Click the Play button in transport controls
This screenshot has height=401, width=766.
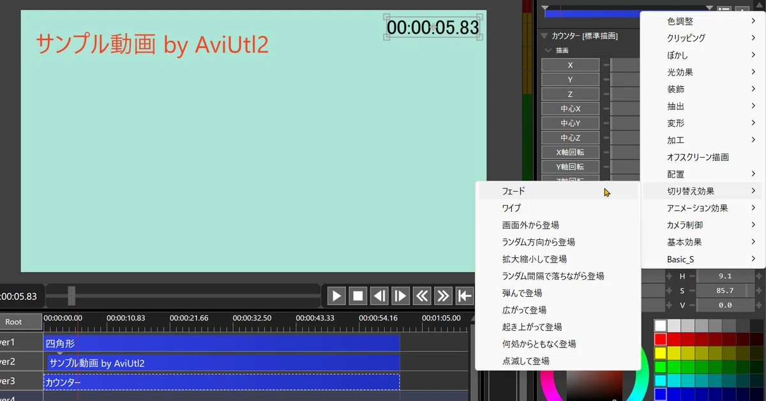coord(336,296)
